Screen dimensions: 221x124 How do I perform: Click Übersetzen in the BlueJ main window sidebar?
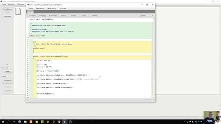tap(8, 17)
